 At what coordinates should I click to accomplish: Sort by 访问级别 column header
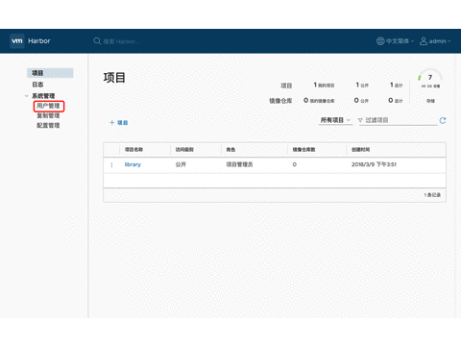(184, 150)
